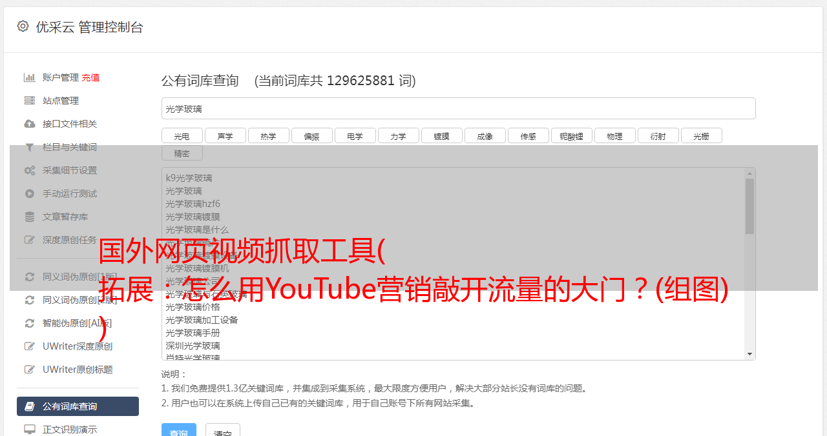
Task: Click the server icon for 站点管理
Action: click(x=29, y=101)
